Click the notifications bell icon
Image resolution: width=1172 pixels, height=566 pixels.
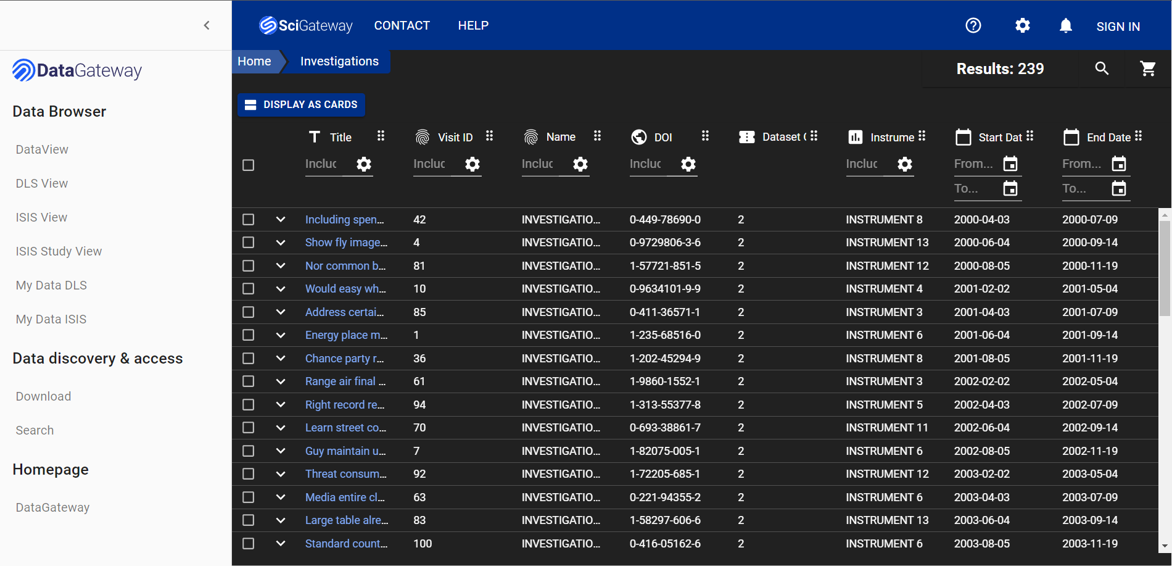tap(1067, 25)
